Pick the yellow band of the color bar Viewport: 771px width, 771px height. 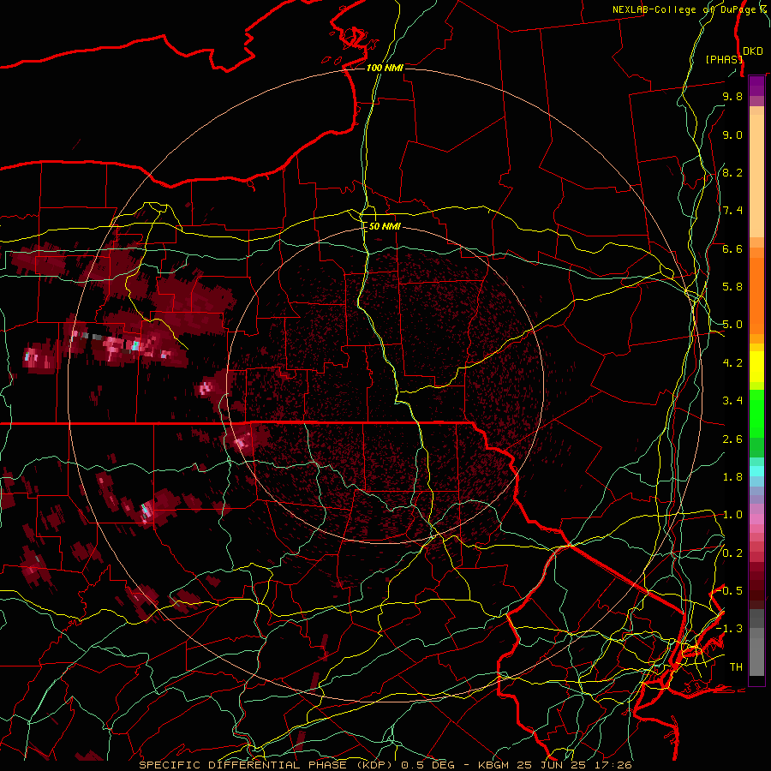pyautogui.click(x=756, y=367)
